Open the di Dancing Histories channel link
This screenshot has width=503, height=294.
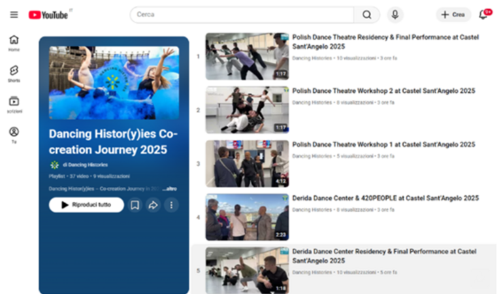(85, 165)
